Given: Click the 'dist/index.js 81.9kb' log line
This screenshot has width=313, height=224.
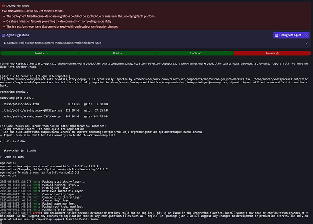Looking at the screenshot, I should [x=20, y=151].
